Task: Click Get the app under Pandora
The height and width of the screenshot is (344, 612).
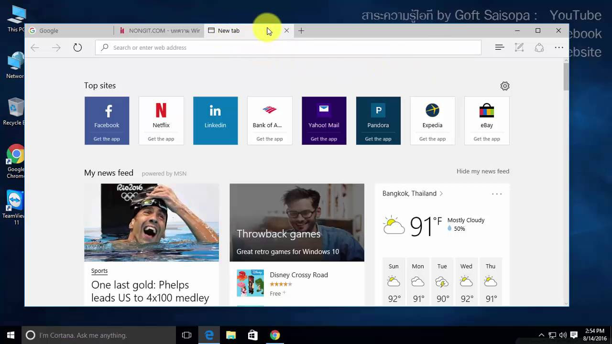Action: tap(378, 139)
